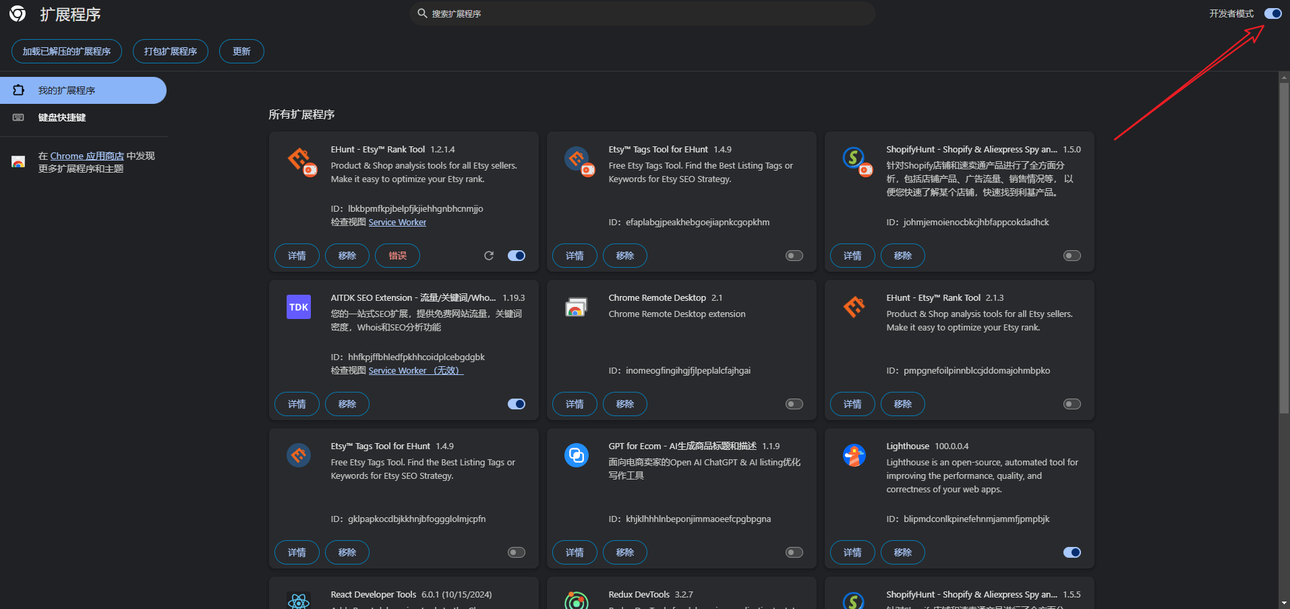Select the 键盘快捷键 sidebar item
The image size is (1290, 609).
coord(62,117)
